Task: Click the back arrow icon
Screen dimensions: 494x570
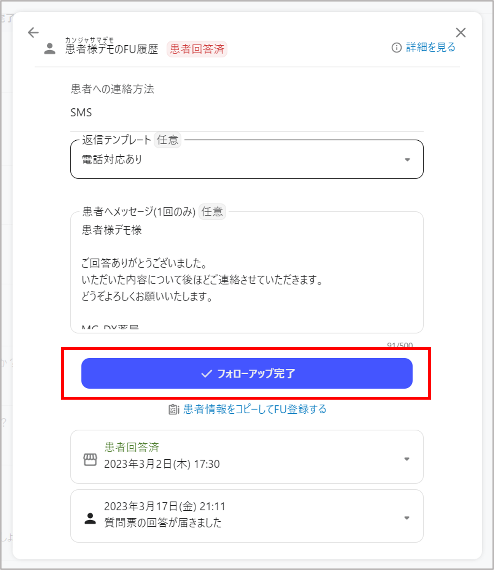Action: point(34,32)
